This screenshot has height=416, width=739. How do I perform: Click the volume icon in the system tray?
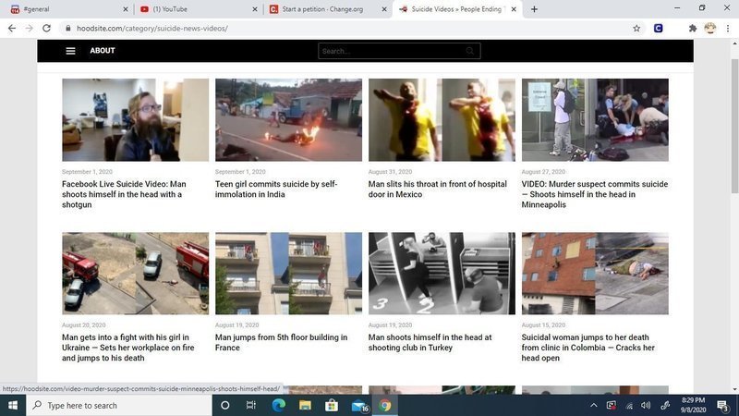tap(646, 405)
